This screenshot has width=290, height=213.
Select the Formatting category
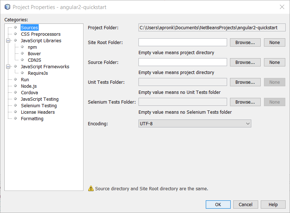(x=32, y=118)
